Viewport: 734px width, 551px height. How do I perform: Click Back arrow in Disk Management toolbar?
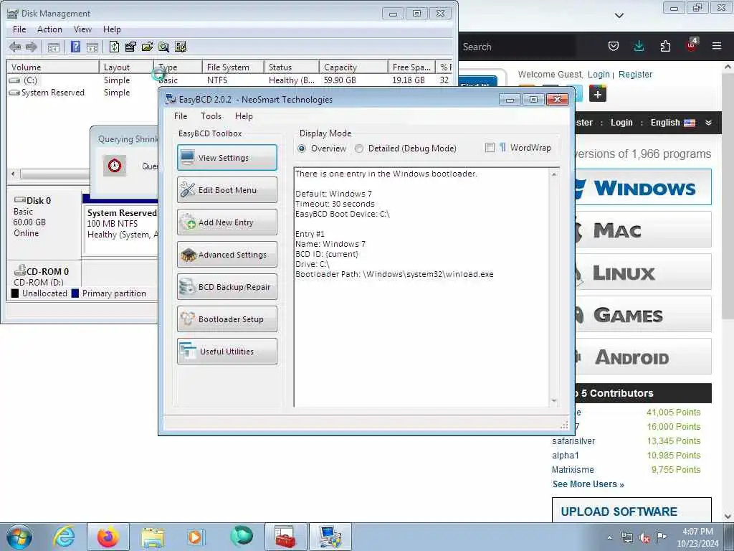pos(15,47)
